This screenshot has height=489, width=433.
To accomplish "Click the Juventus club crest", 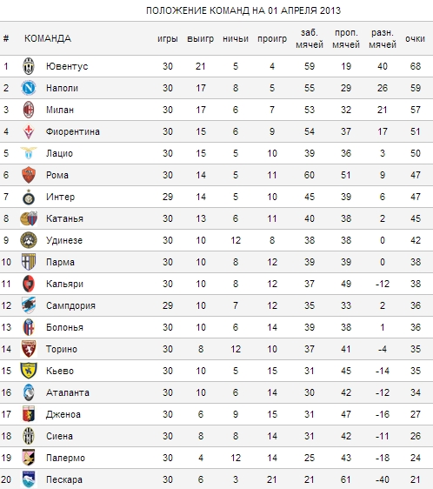I will 29,66.
